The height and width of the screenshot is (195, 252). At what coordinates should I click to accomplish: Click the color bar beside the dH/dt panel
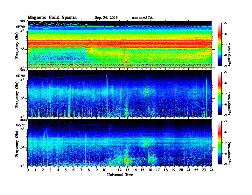tap(220, 44)
